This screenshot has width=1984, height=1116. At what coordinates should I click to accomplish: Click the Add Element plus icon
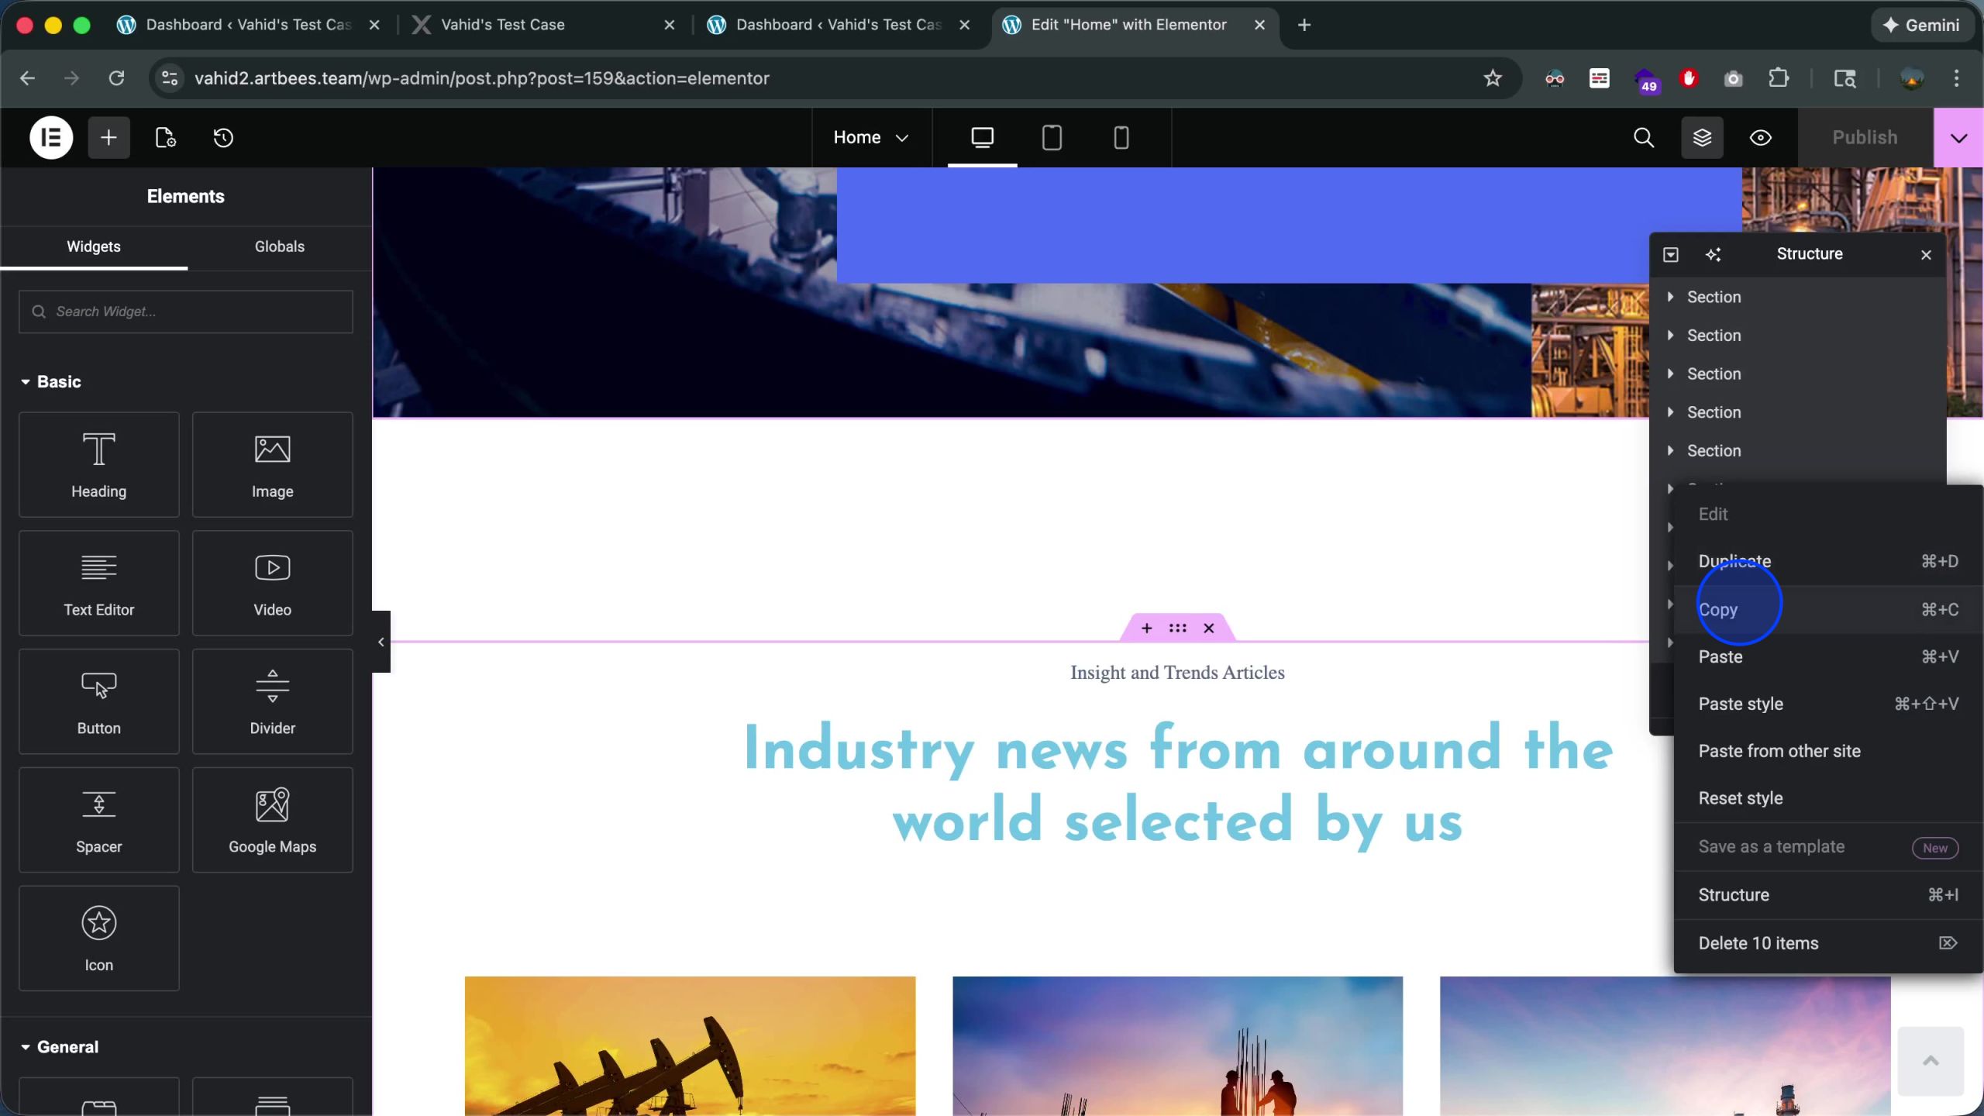(x=108, y=138)
